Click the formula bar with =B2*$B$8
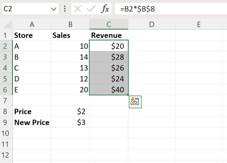Image resolution: width=227 pixels, height=163 pixels. click(171, 9)
